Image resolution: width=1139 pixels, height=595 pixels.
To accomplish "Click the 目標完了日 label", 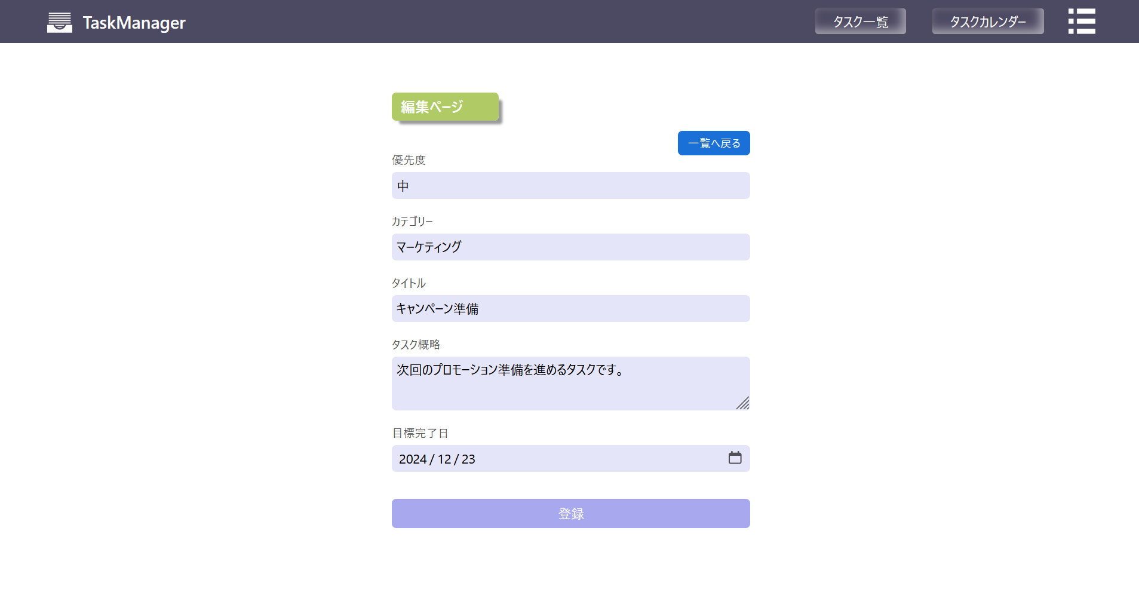I will click(x=420, y=433).
